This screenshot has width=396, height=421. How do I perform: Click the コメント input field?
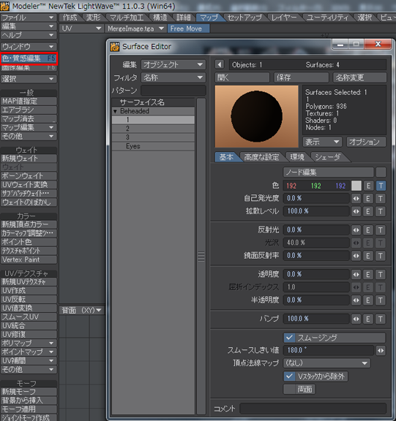coord(313,409)
